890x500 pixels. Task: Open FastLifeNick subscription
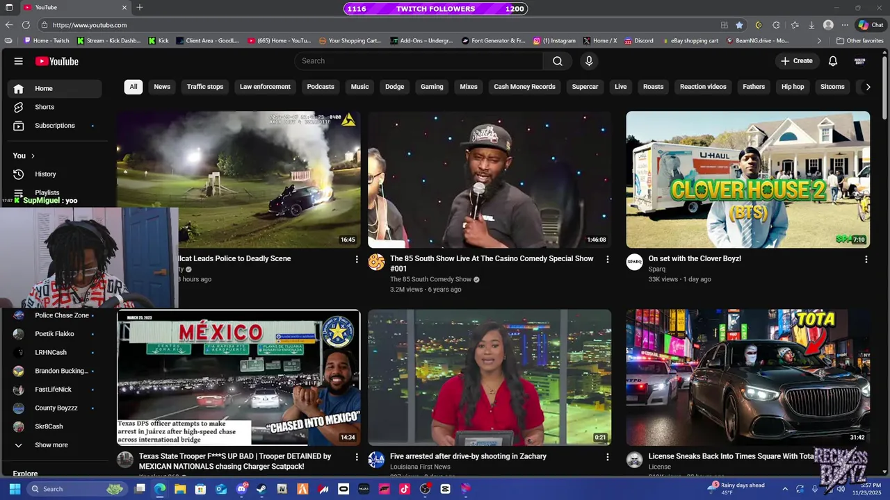(54, 390)
